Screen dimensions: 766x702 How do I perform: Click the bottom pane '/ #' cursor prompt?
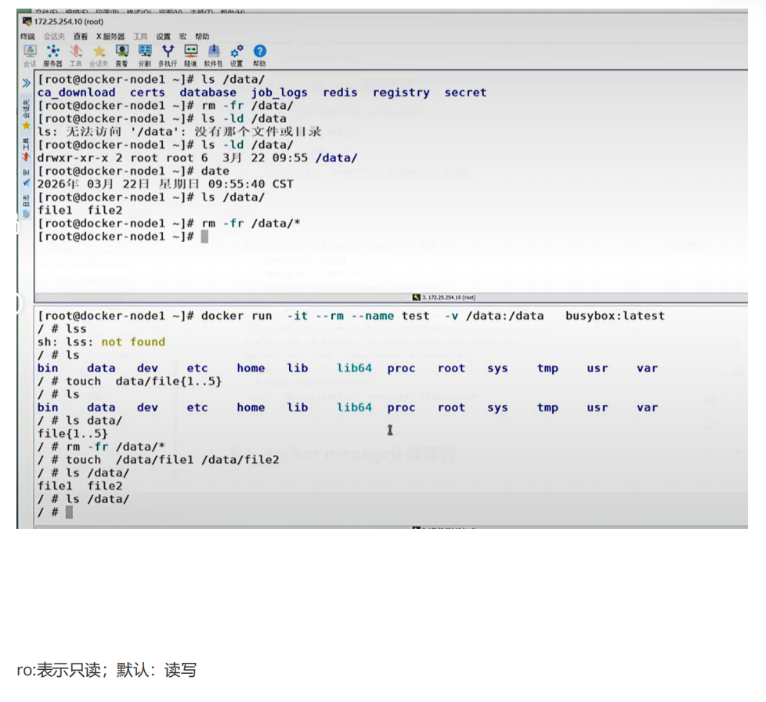coord(55,512)
